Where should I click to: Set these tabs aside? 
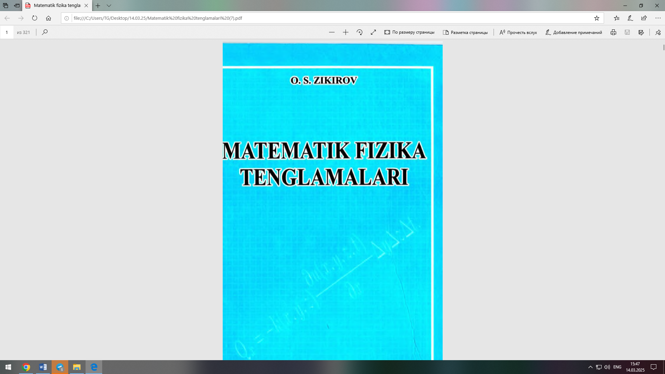(17, 6)
